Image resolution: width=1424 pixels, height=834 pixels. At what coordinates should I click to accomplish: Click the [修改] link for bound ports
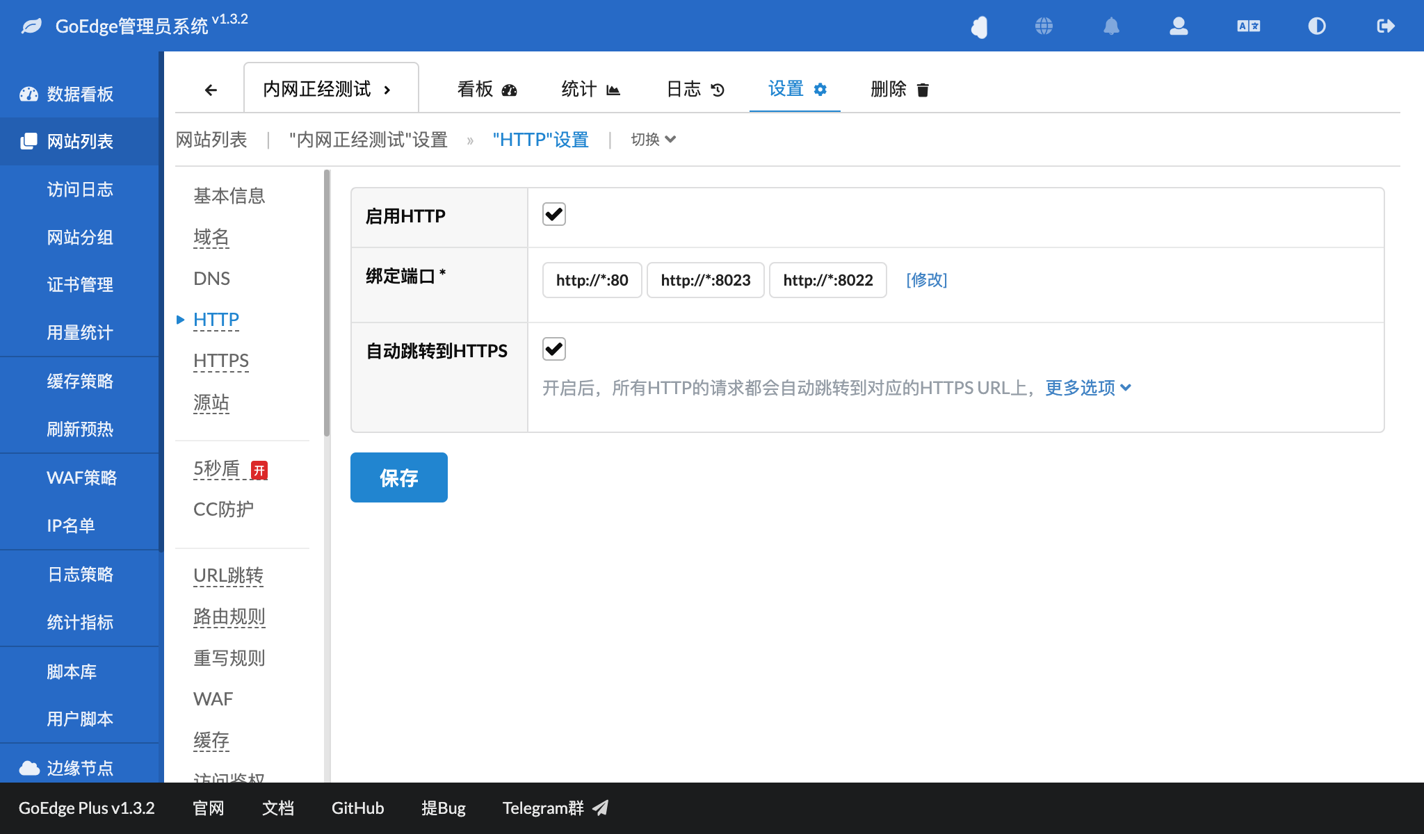[x=927, y=279]
